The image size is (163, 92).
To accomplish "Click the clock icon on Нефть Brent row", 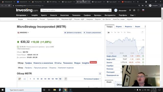I will pos(143,56).
